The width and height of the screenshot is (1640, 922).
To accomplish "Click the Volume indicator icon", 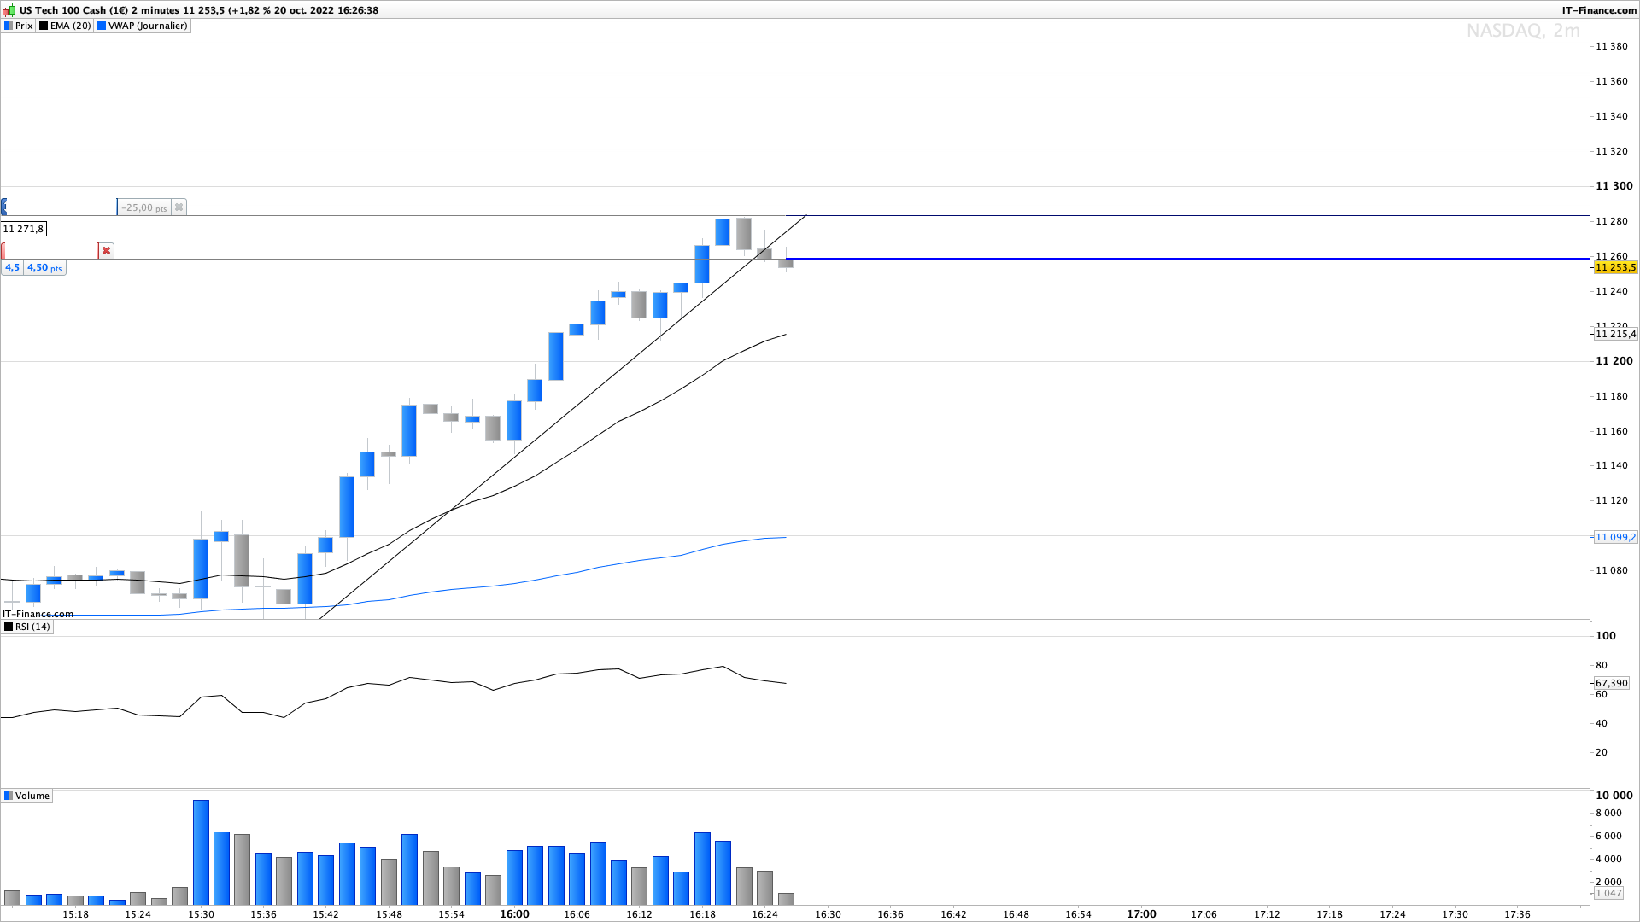I will tap(9, 797).
